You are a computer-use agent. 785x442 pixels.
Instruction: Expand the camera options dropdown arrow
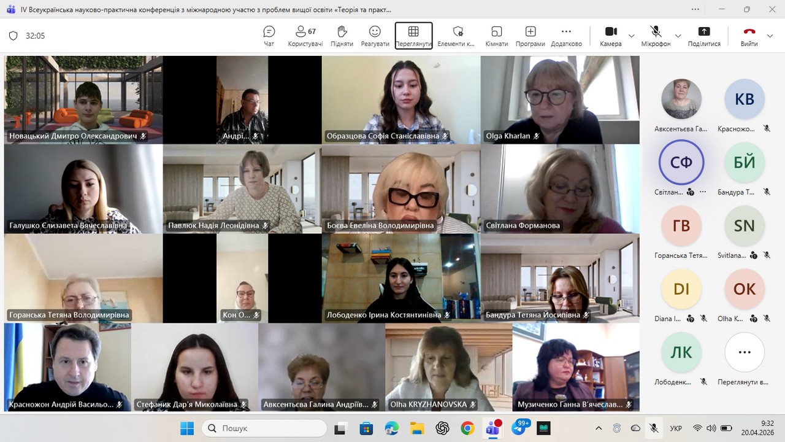[632, 36]
